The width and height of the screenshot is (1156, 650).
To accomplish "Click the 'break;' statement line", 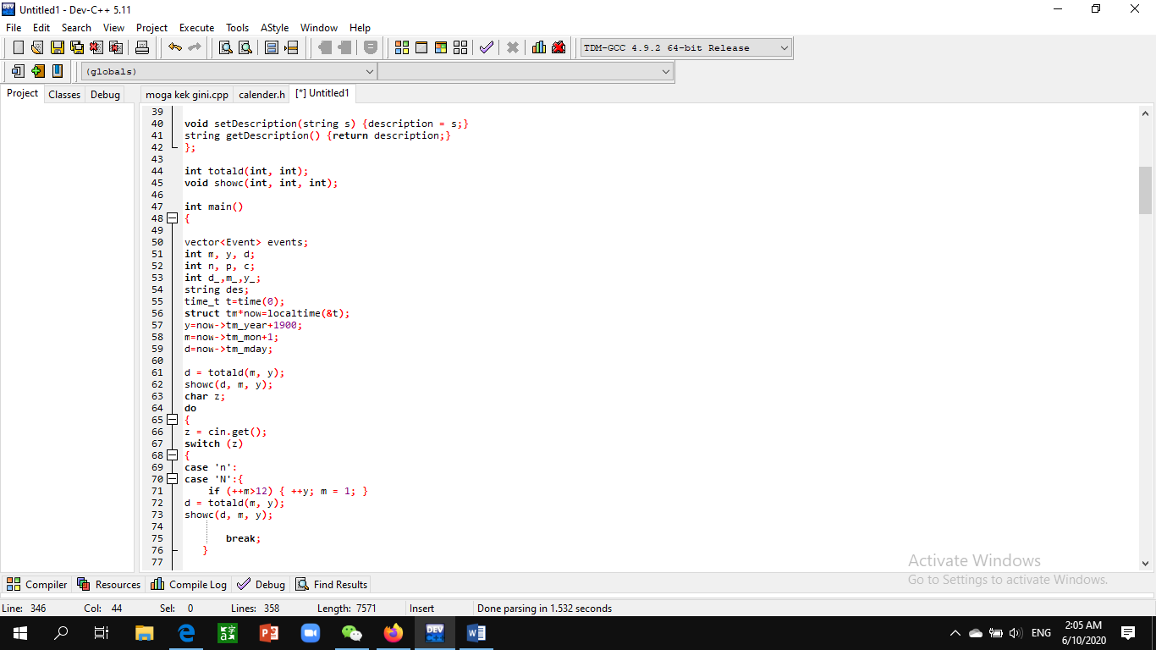I will pos(244,538).
